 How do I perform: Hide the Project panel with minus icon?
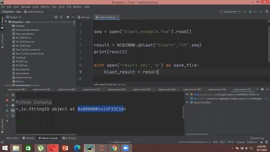tap(73, 17)
